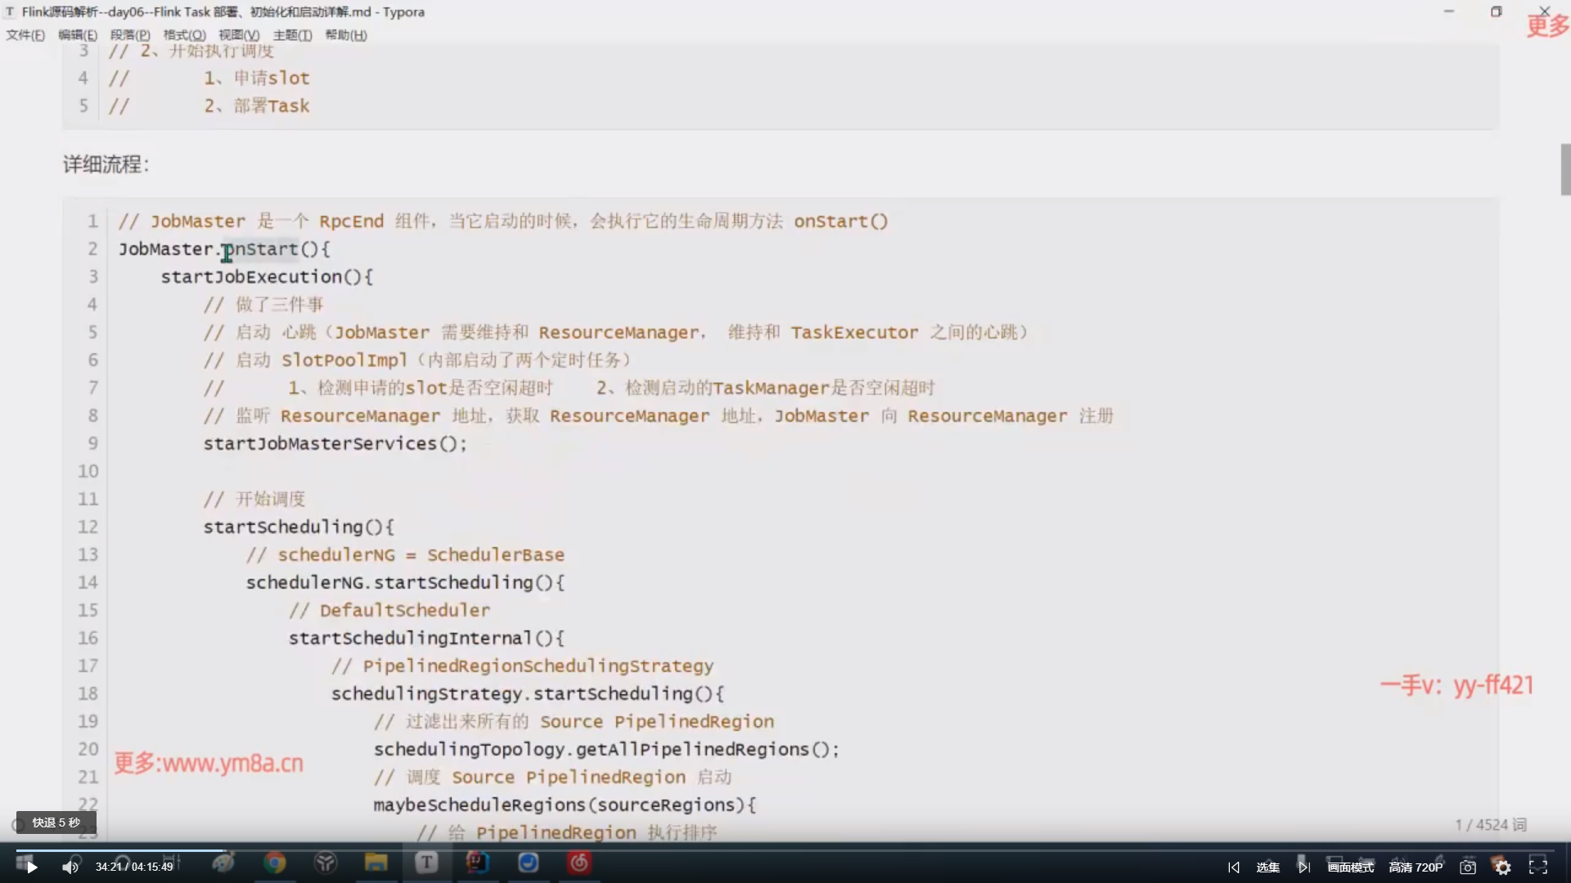The height and width of the screenshot is (883, 1571).
Task: Open the 格式(O) menu
Action: [184, 35]
